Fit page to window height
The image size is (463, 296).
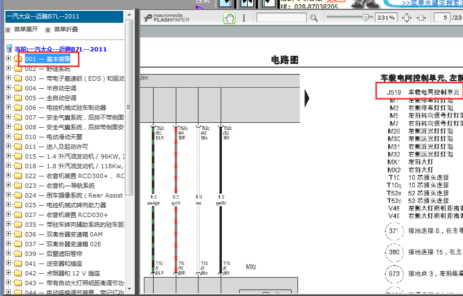407,18
